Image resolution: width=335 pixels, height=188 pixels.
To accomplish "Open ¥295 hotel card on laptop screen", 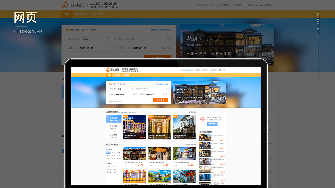I will (x=185, y=157).
